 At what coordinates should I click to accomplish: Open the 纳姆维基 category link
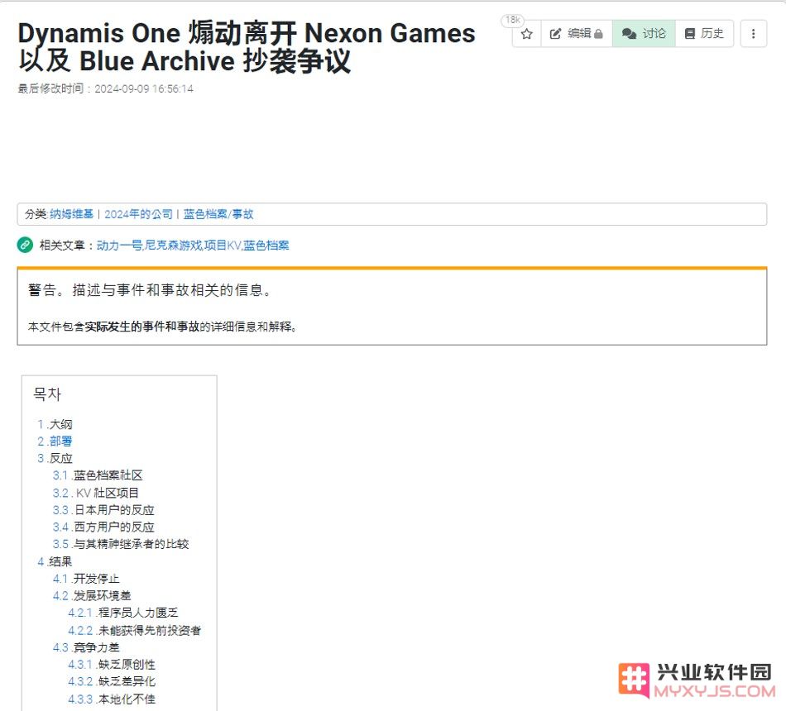tap(72, 214)
